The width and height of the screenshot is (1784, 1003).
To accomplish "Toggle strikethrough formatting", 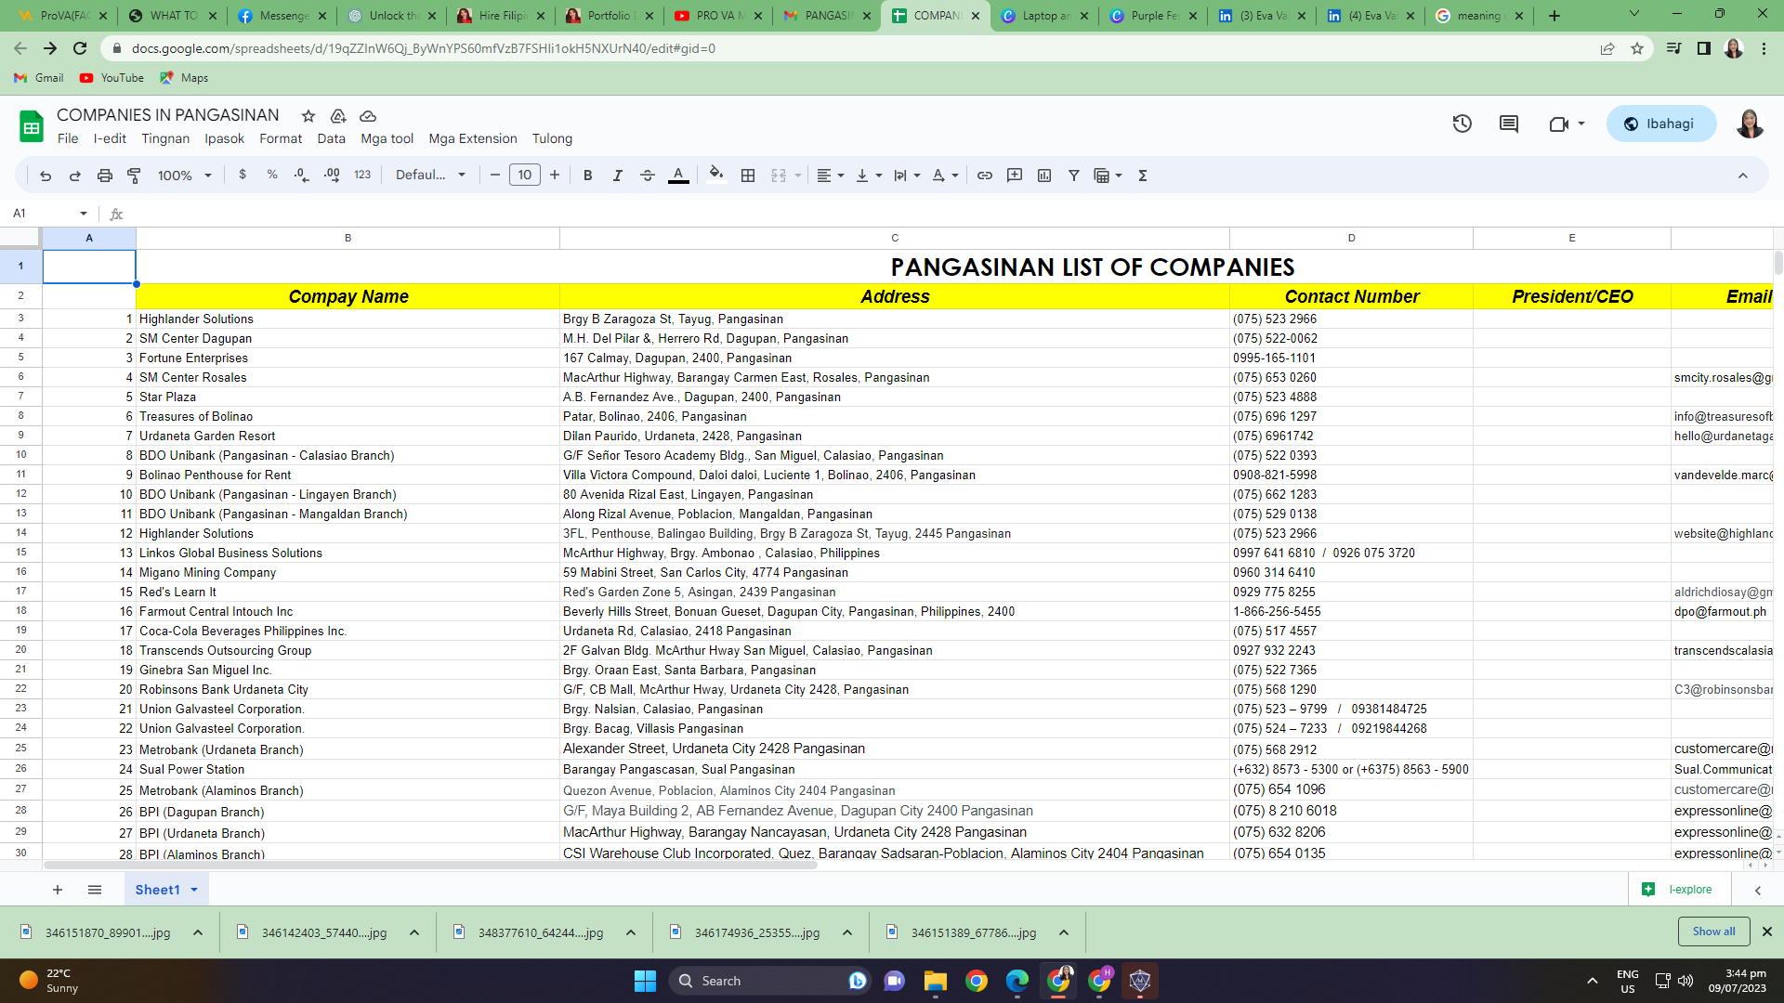I will pos(648,176).
